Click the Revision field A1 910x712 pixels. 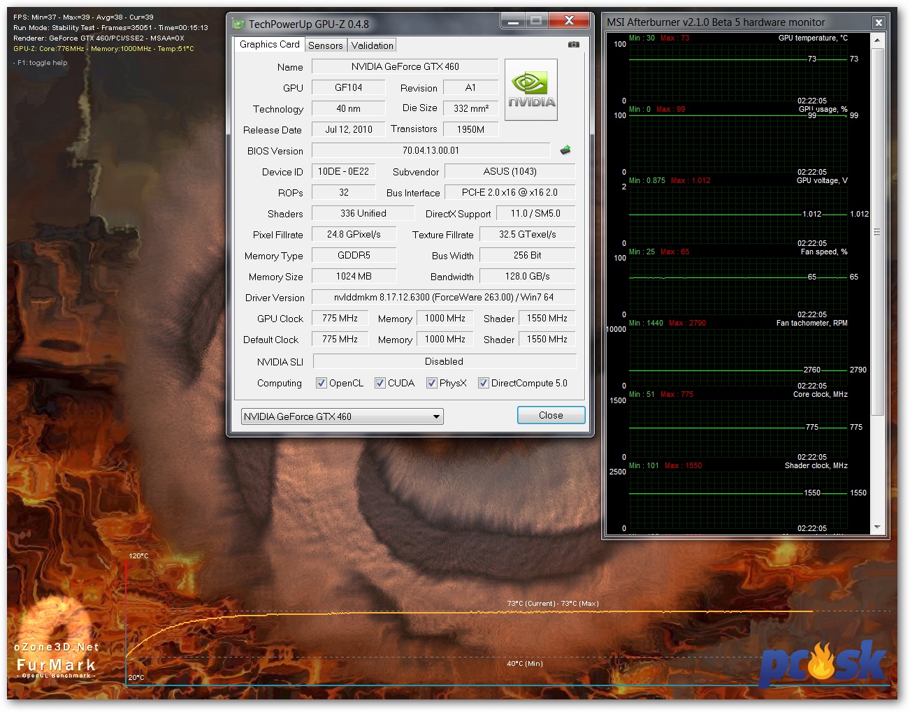click(x=470, y=87)
